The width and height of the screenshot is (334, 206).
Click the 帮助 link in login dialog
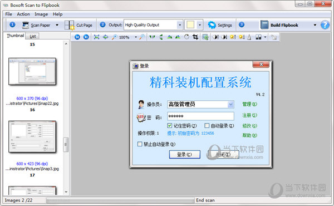click(x=249, y=135)
